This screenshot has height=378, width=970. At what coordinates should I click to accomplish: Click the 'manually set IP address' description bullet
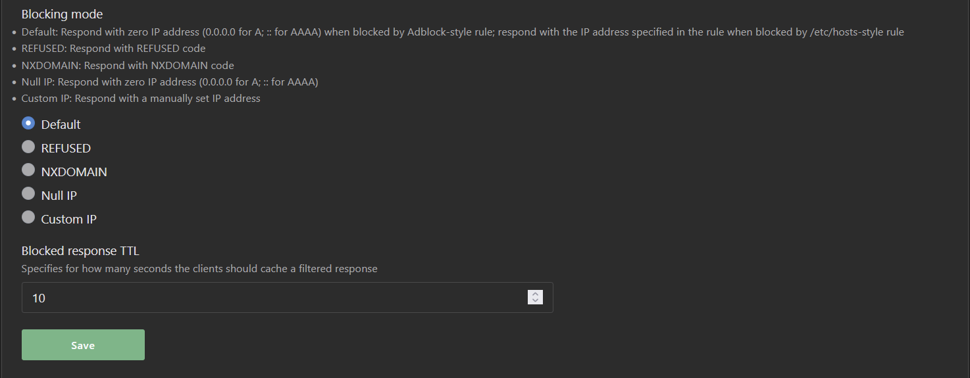coord(141,99)
